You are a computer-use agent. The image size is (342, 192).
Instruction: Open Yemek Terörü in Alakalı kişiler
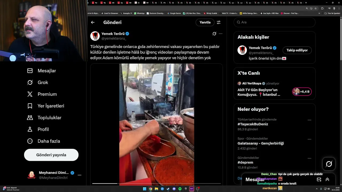click(x=261, y=48)
